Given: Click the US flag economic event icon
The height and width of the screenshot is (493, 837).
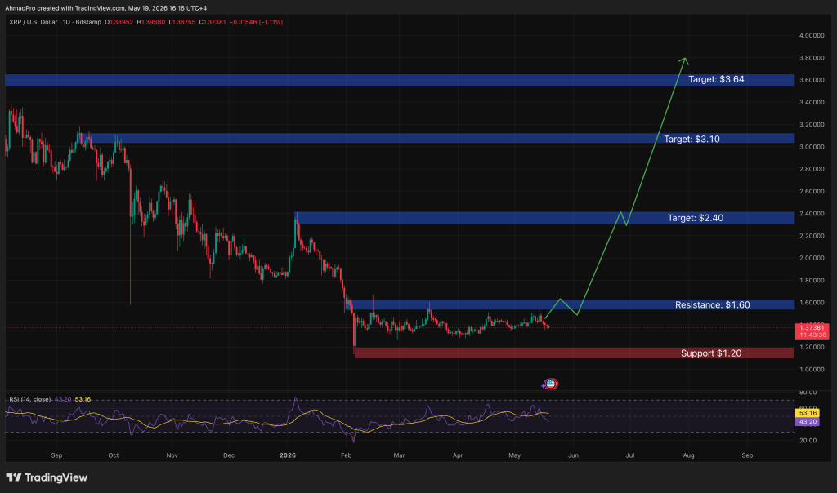Looking at the screenshot, I should pos(551,384).
